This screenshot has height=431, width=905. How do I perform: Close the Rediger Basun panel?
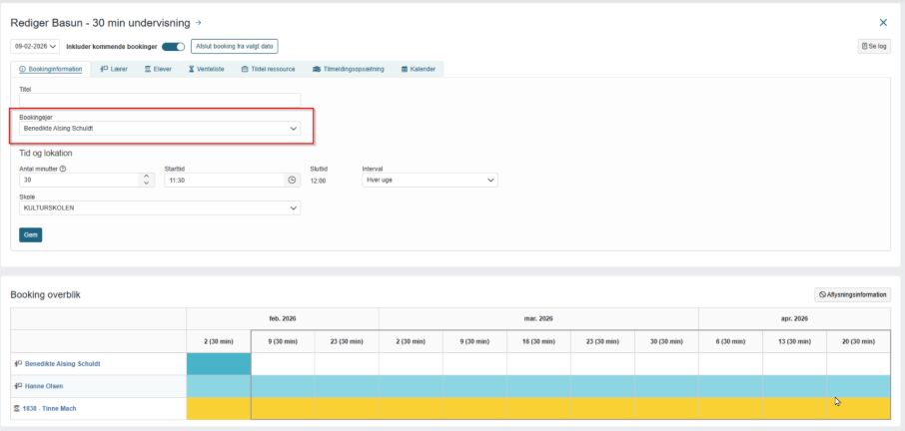pos(883,23)
